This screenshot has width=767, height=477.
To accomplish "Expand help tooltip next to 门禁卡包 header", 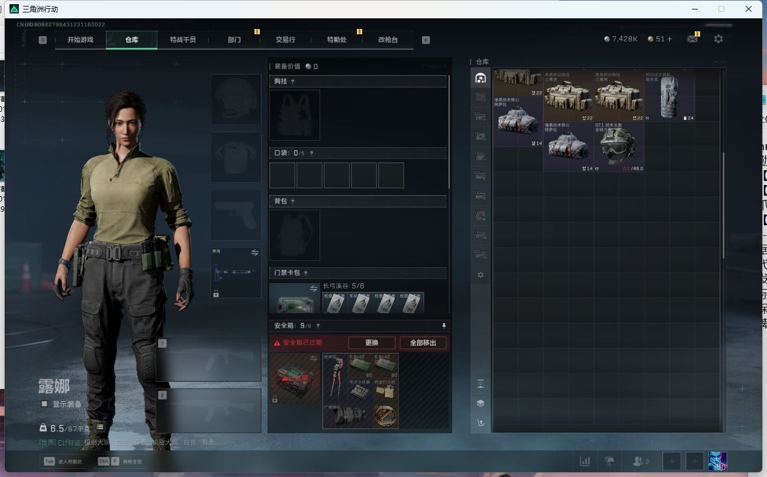I will [305, 273].
